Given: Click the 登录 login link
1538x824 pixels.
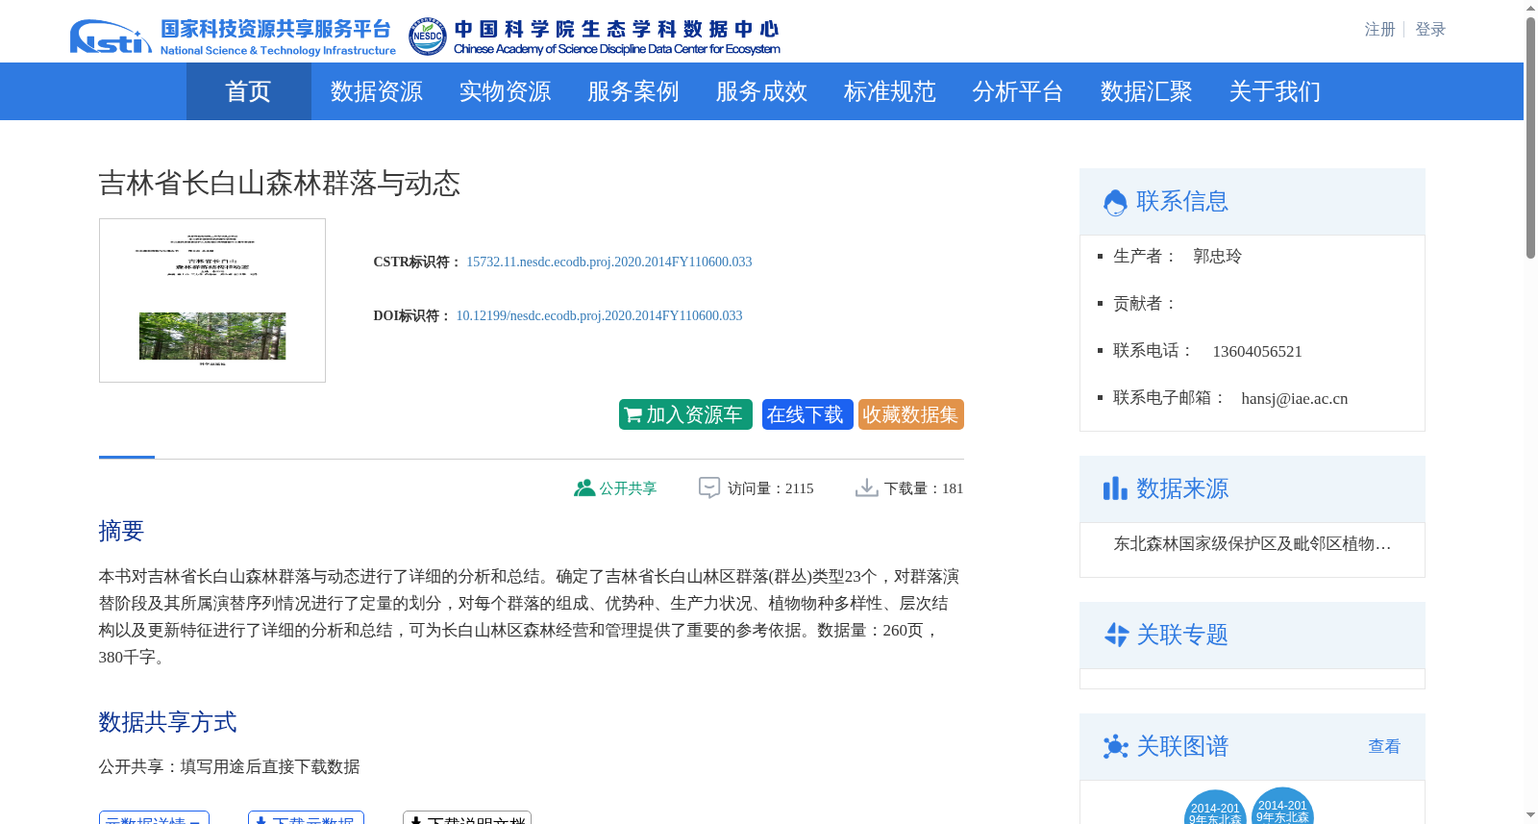Looking at the screenshot, I should [1430, 30].
